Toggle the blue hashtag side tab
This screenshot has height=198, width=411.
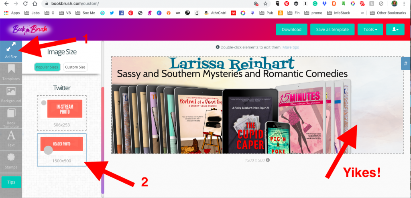click(406, 63)
